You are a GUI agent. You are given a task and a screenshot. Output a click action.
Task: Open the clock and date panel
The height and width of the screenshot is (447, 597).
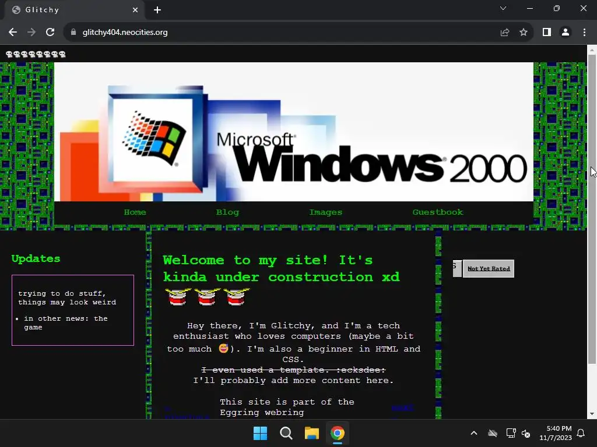point(556,433)
